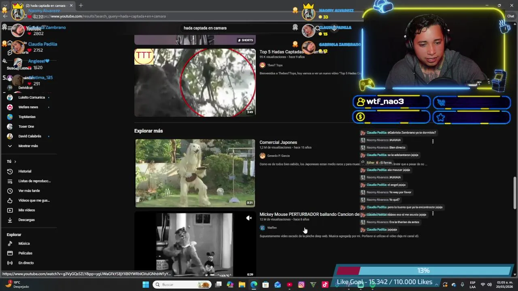
Task: Open Waffen channel link
Action: point(272,228)
